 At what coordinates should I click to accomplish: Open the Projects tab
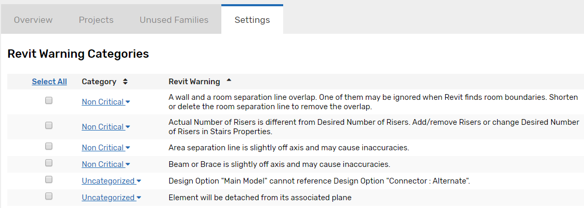[x=96, y=20]
